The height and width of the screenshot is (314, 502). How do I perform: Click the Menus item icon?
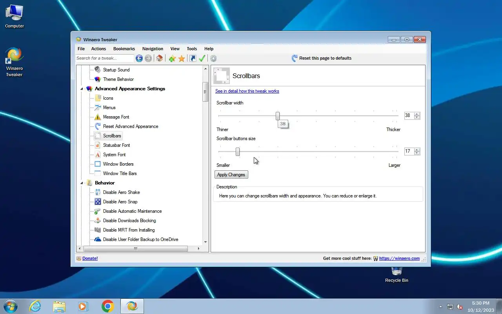(x=98, y=108)
